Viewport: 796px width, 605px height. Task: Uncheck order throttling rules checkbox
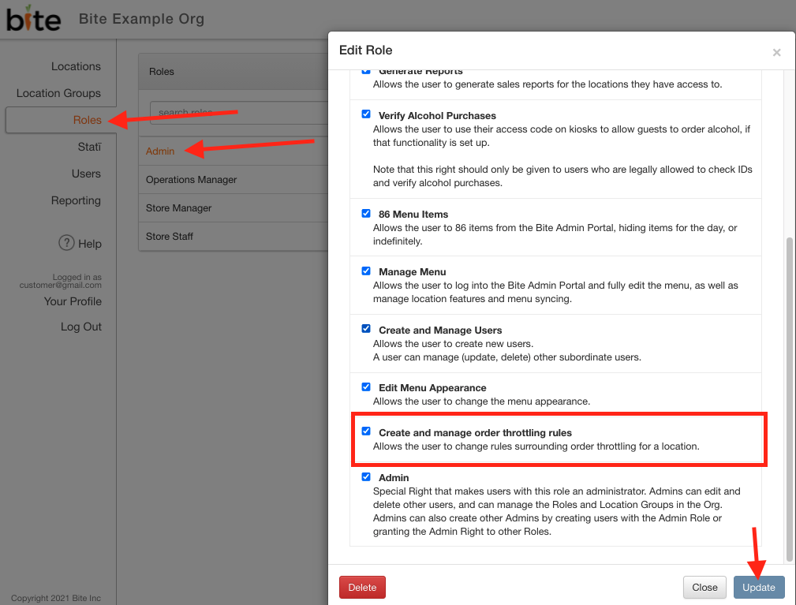point(366,431)
